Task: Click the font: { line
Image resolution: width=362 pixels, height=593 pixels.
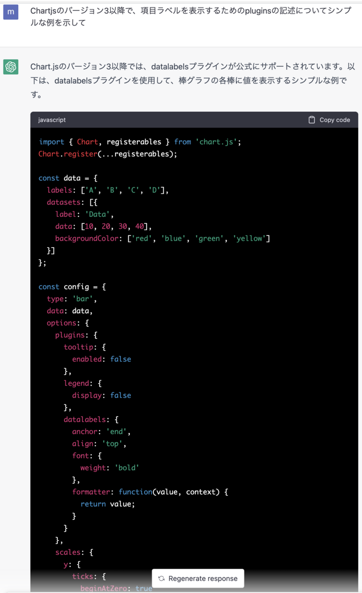Action: point(87,456)
